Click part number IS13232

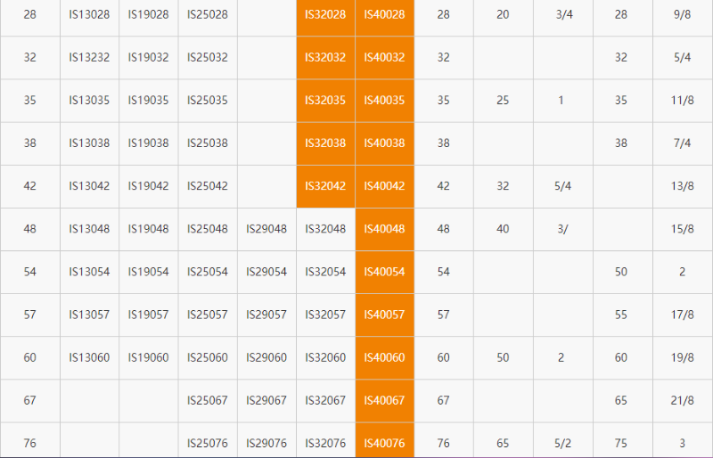[89, 58]
